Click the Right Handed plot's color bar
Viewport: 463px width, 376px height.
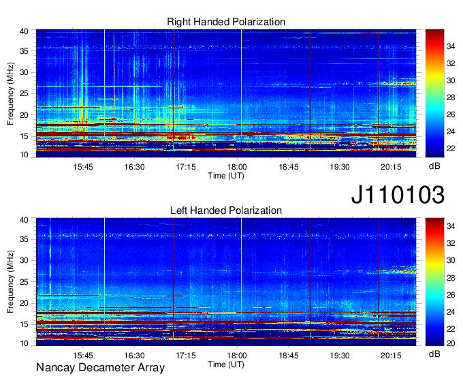pos(434,93)
